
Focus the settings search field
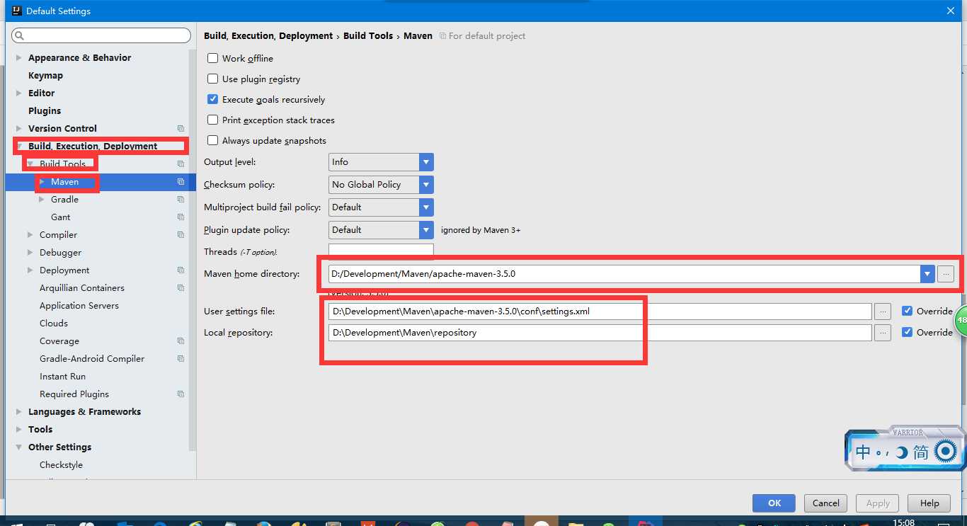pyautogui.click(x=101, y=35)
